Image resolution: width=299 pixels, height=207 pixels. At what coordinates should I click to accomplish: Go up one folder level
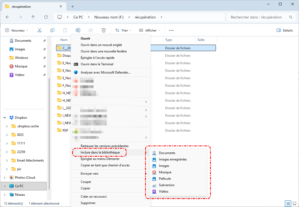click(33, 17)
